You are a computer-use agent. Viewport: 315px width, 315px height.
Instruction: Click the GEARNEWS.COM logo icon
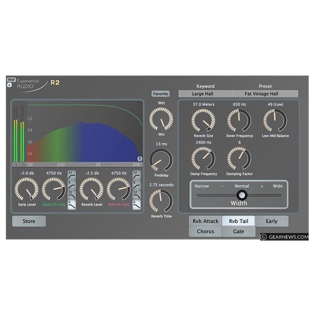[x=263, y=237]
